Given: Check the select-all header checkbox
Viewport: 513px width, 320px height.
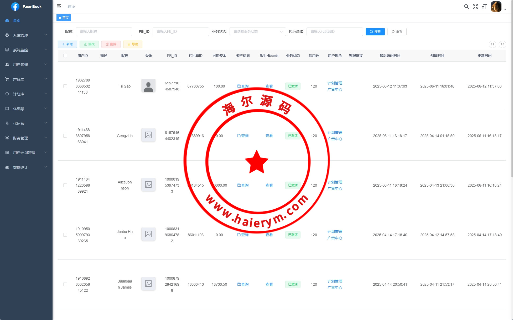Looking at the screenshot, I should tap(65, 56).
